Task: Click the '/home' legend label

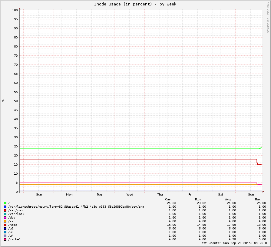Action: [x=13, y=225]
